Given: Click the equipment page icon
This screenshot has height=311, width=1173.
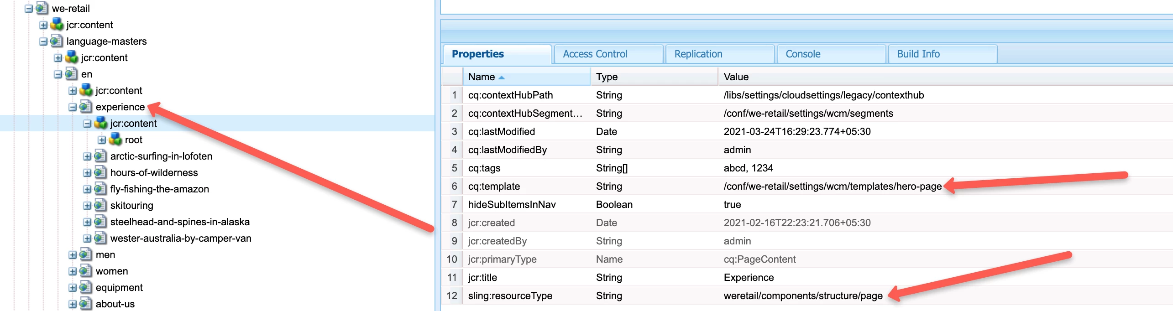Looking at the screenshot, I should (x=86, y=287).
